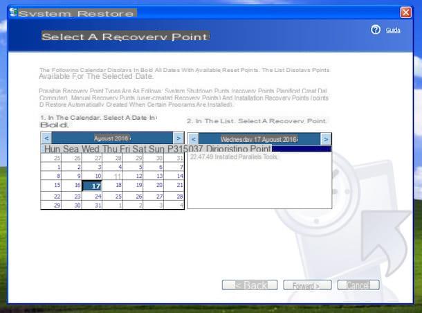Select date 12 in the calendar
Screen dimensions: 422x313
pos(134,176)
